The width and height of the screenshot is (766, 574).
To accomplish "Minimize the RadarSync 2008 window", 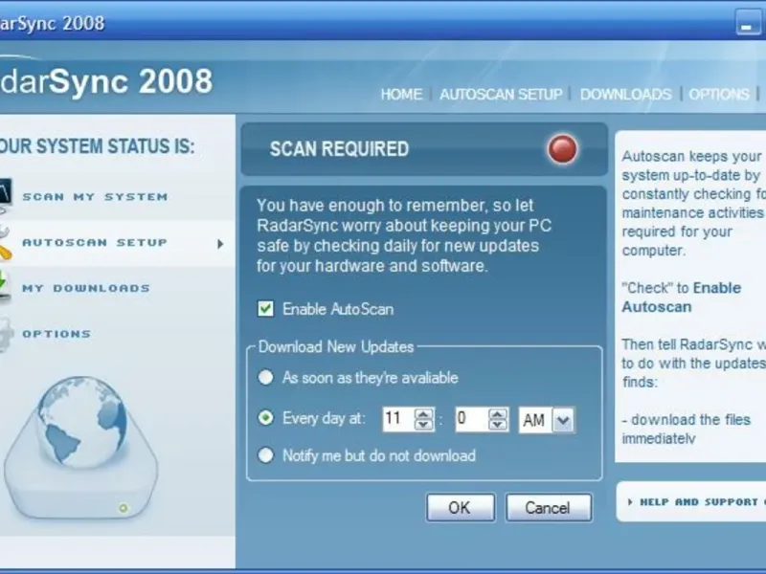I will pyautogui.click(x=748, y=22).
